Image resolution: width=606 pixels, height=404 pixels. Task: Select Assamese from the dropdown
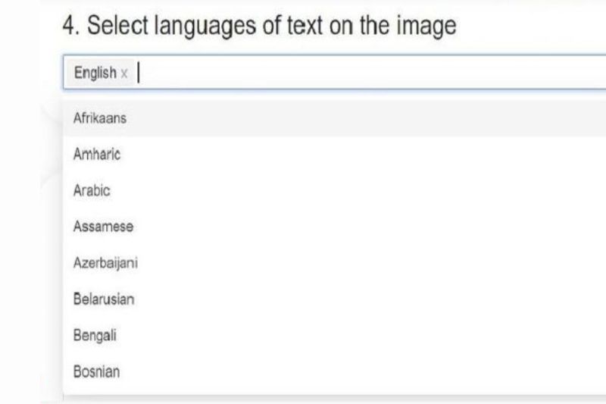[103, 227]
